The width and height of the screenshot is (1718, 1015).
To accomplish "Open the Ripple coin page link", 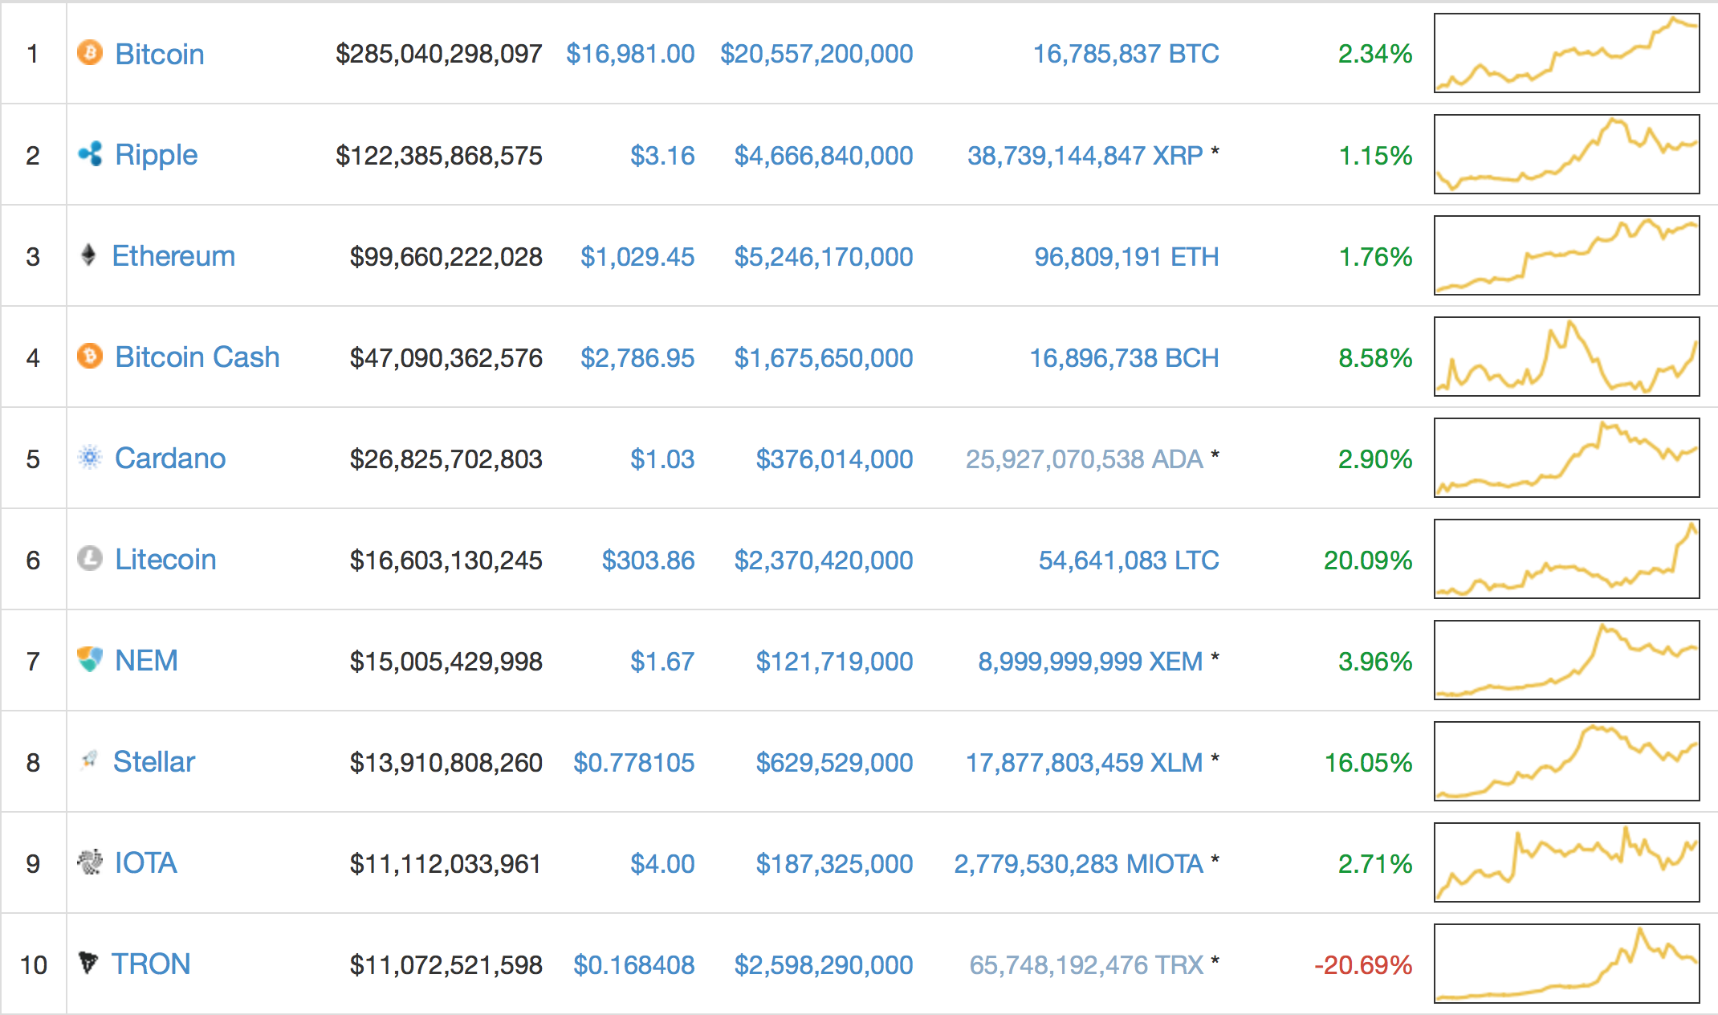I will point(157,155).
